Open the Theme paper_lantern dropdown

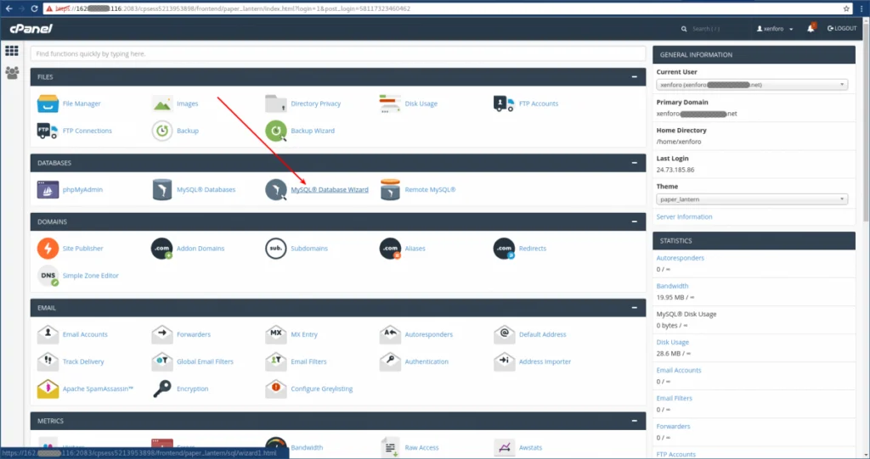[752, 199]
